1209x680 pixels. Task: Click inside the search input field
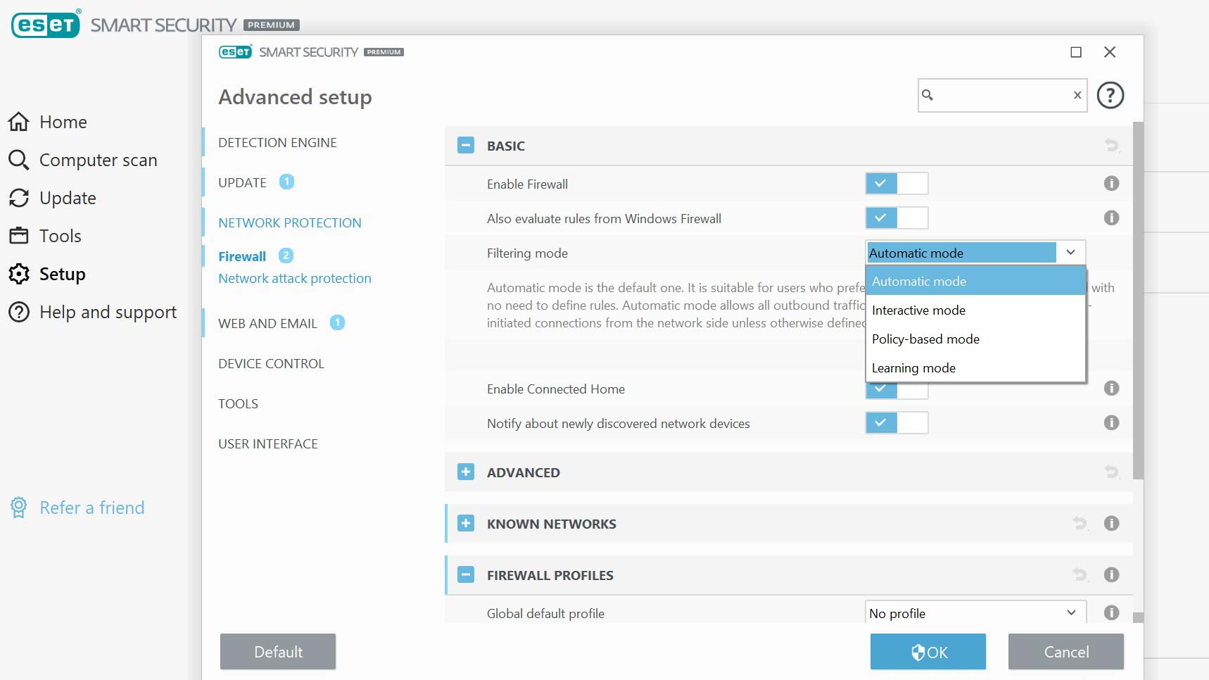coord(1002,95)
